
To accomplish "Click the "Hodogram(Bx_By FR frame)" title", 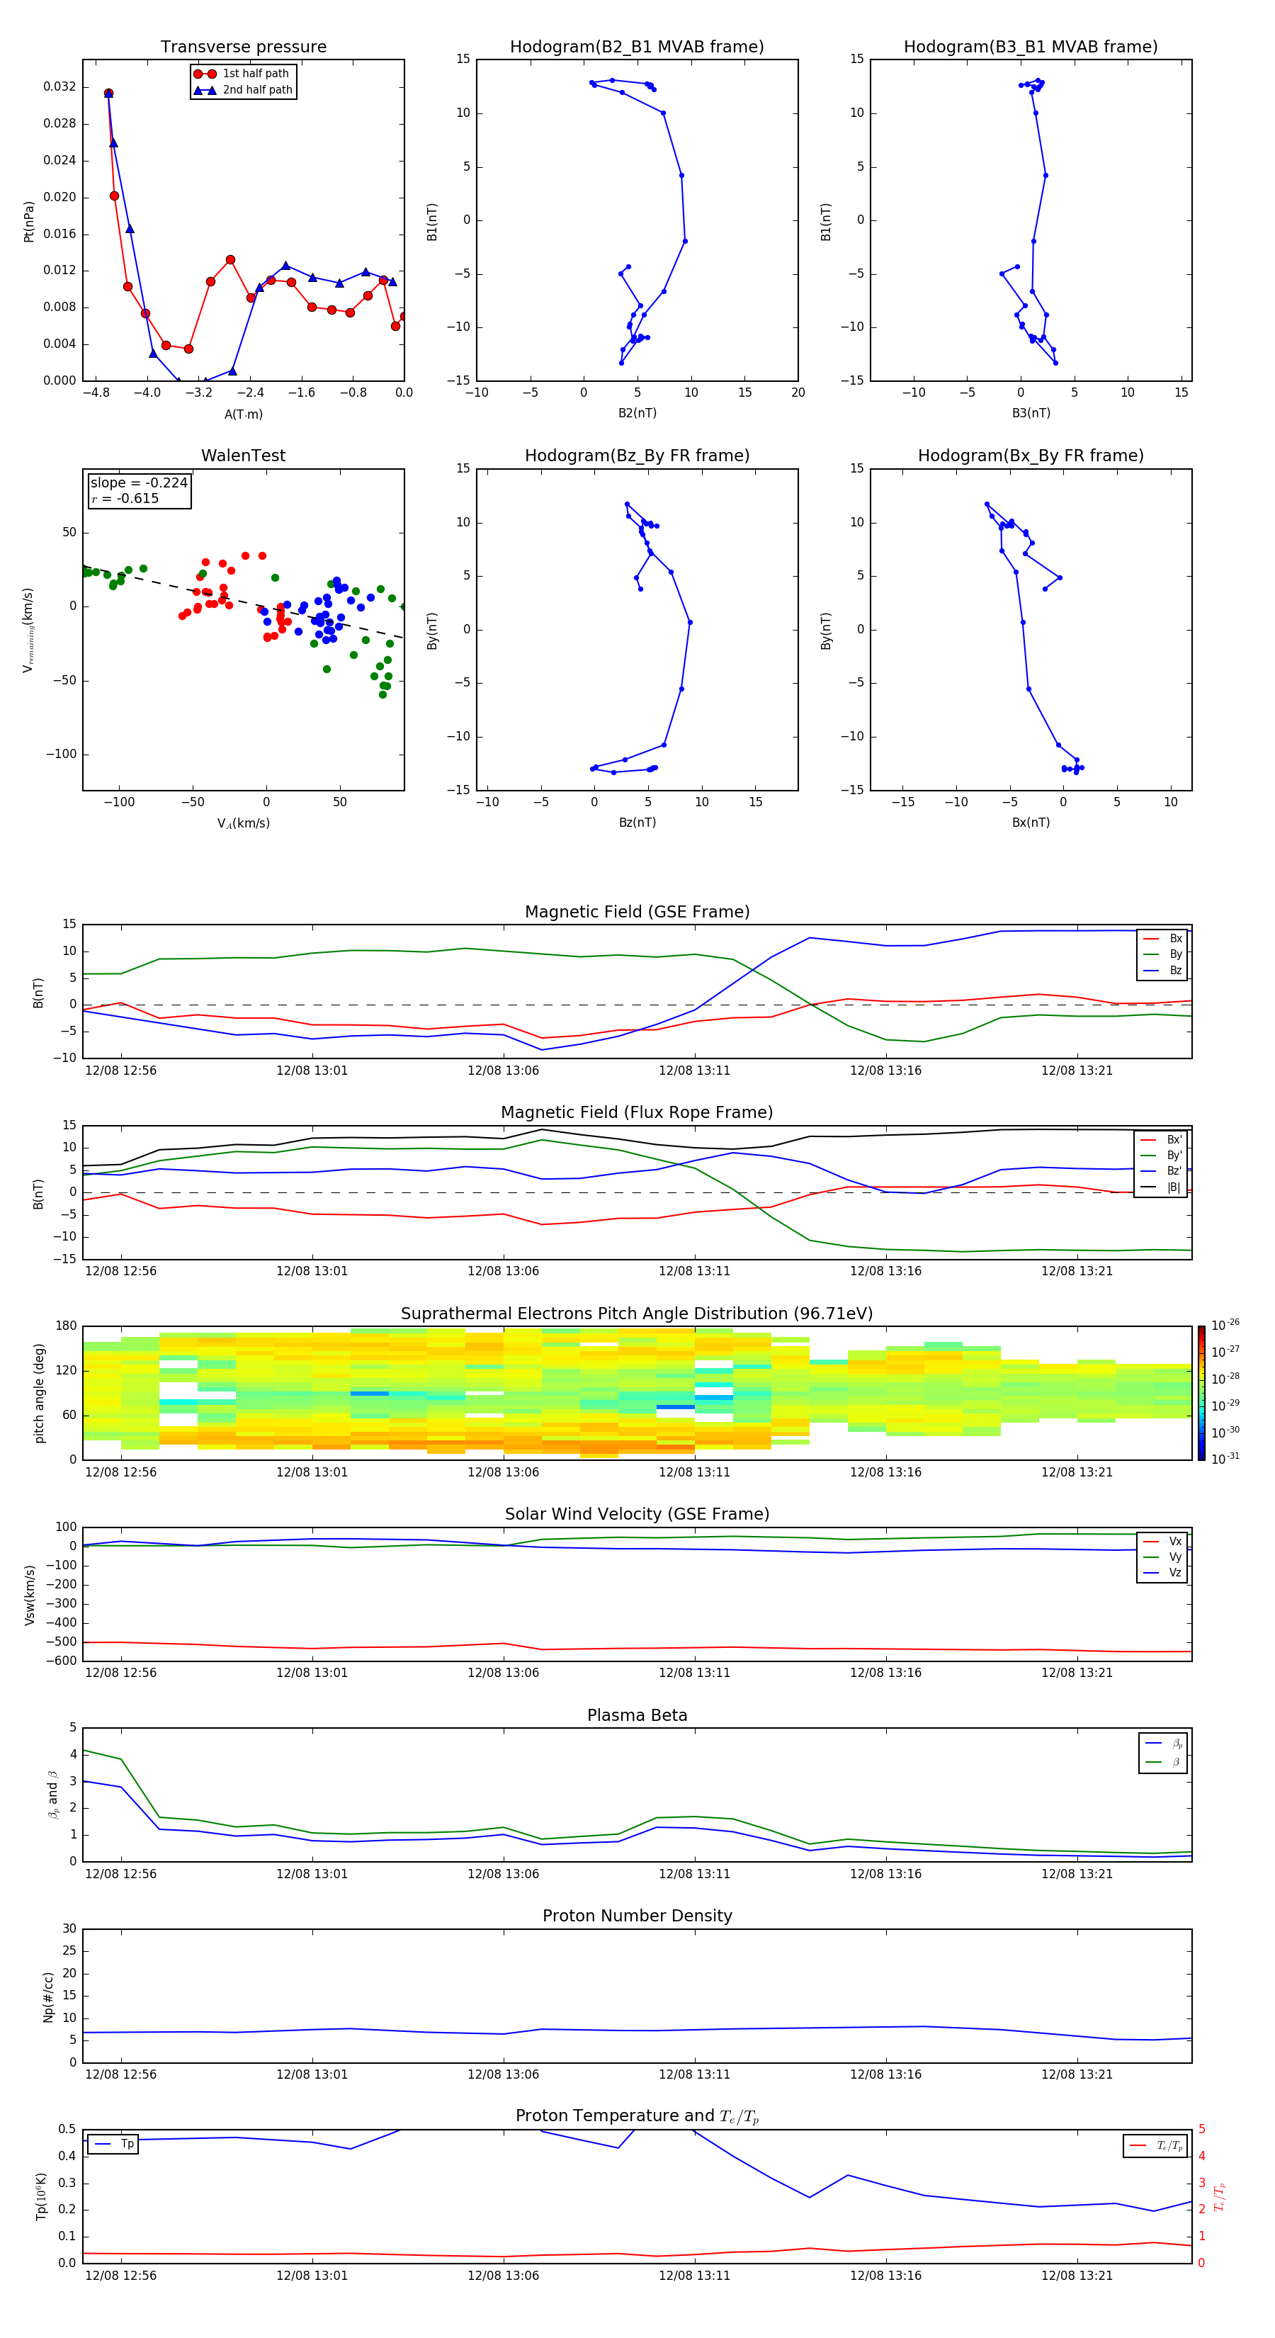I will [x=1031, y=456].
